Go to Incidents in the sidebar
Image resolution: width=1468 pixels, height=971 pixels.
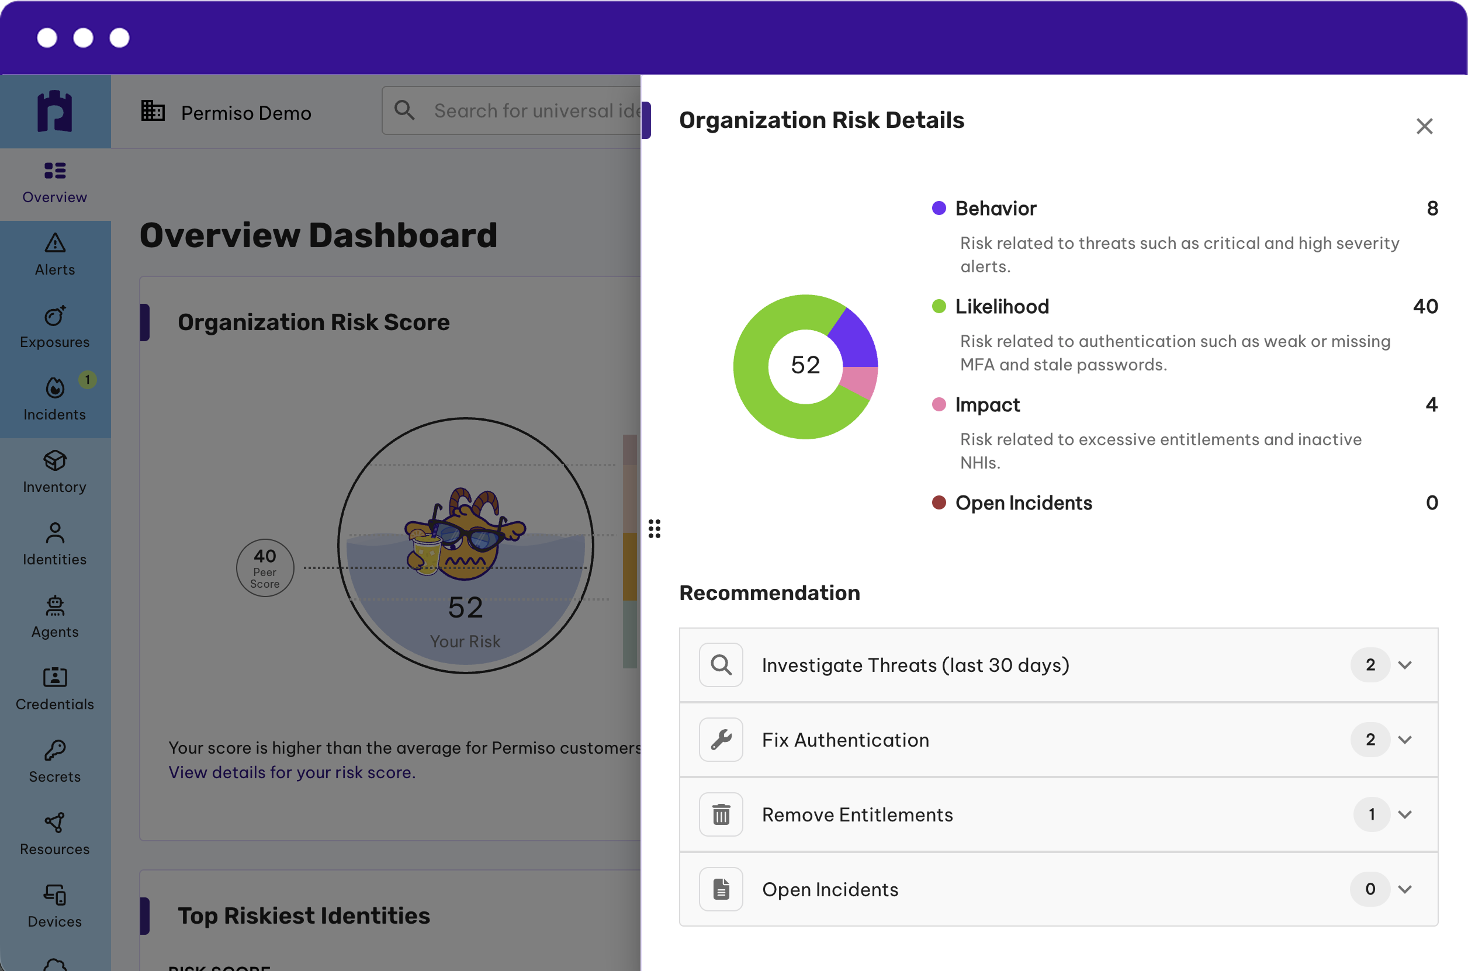(55, 400)
